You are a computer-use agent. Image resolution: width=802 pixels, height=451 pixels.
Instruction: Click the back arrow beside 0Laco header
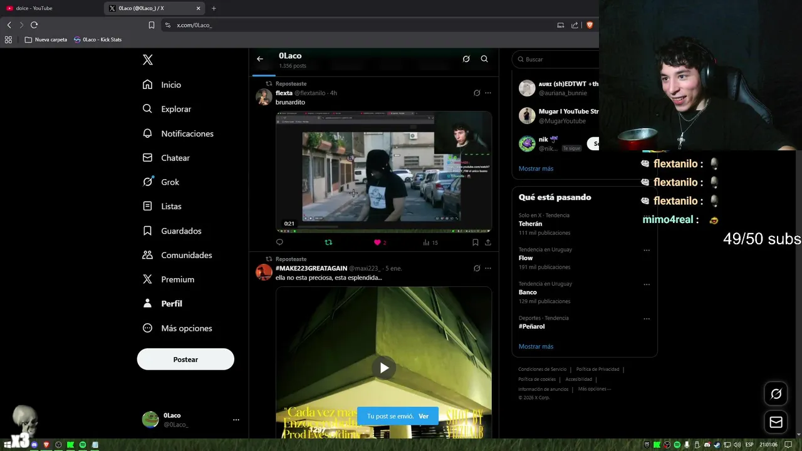260,59
